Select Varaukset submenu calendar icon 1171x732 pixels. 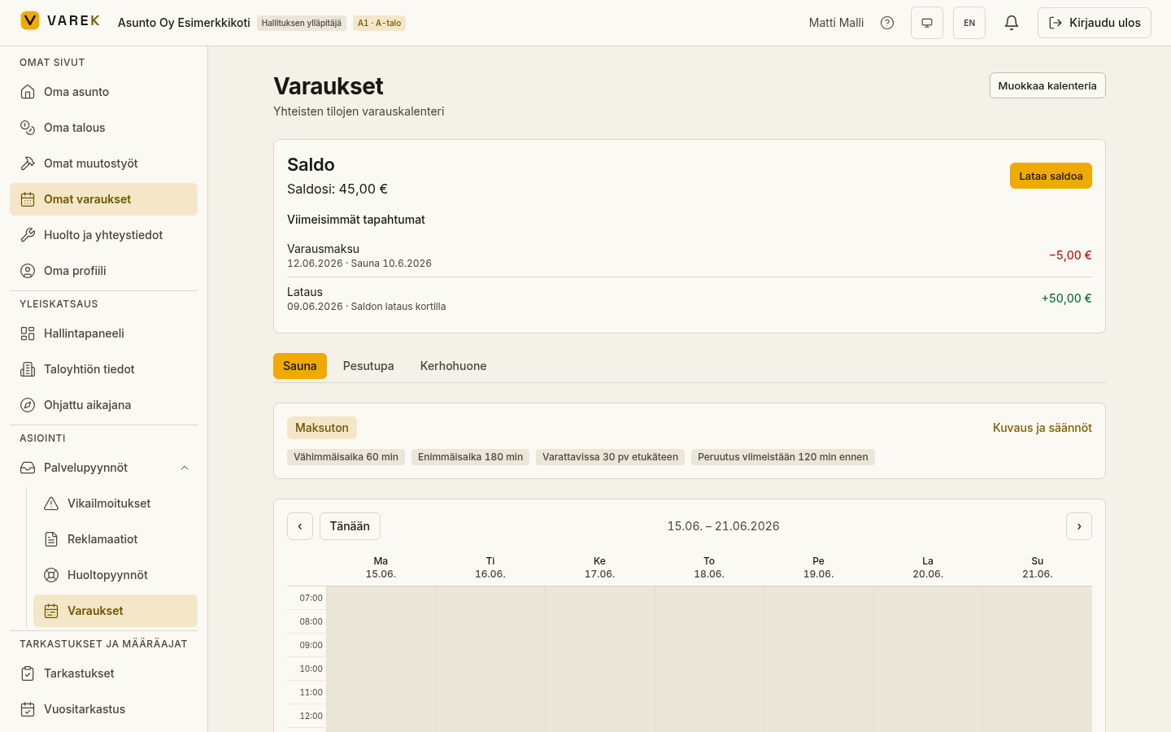[x=51, y=611]
